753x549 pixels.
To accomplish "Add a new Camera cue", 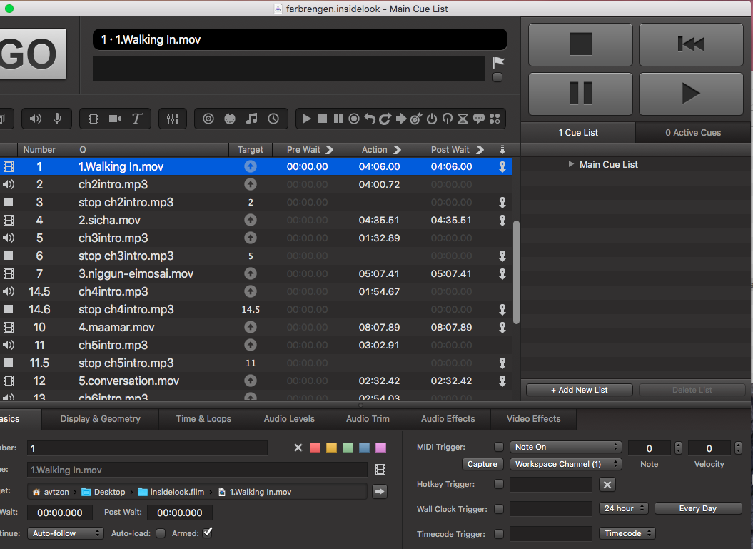I will click(x=115, y=119).
